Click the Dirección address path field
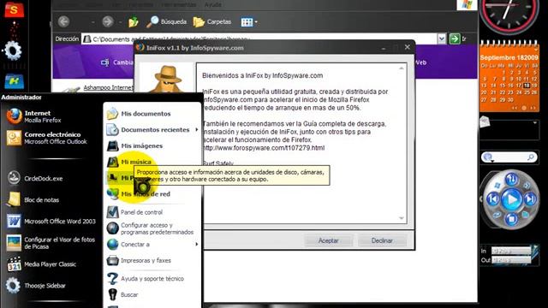548x308 pixels. coord(259,38)
